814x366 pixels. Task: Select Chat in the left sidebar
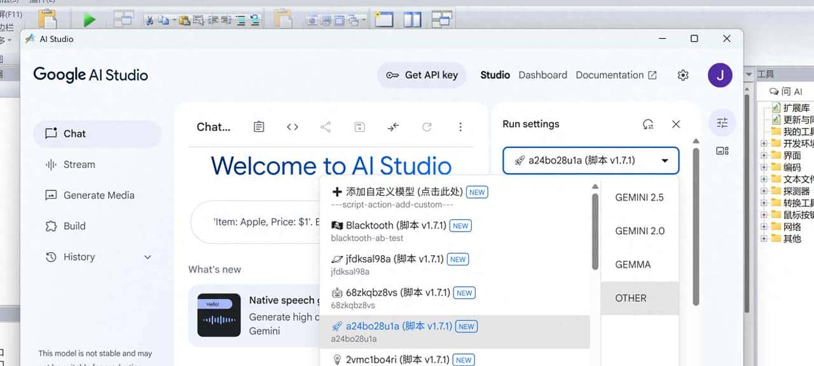coord(97,134)
